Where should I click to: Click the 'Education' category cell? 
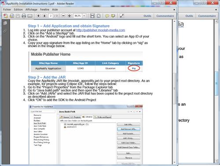[110, 68]
